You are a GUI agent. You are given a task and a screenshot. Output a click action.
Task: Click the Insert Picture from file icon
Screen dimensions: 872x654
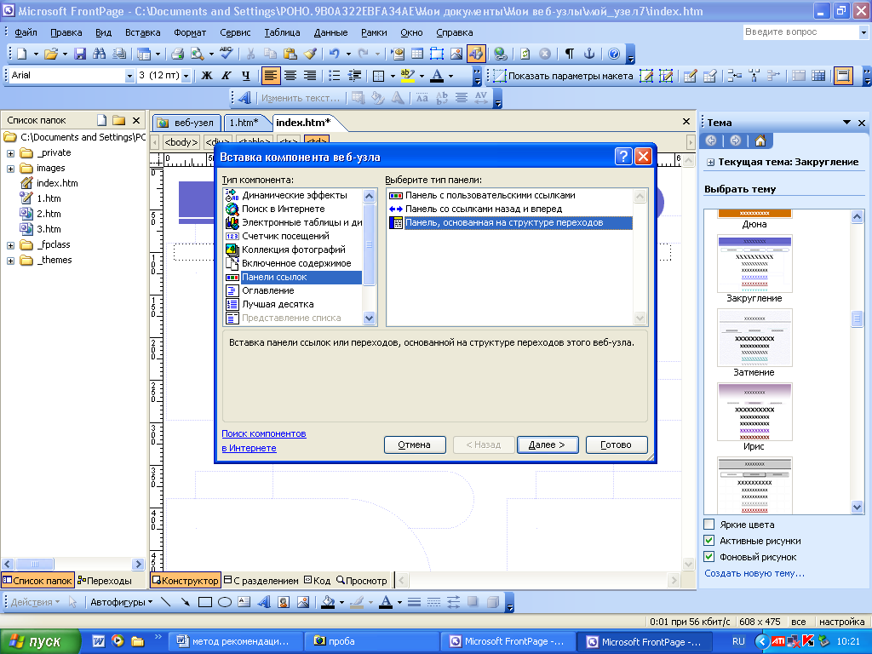click(456, 54)
